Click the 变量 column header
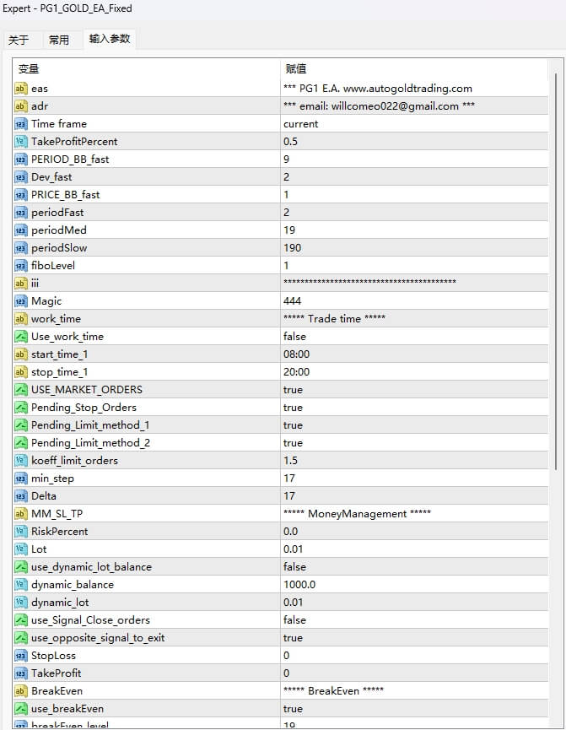This screenshot has width=566, height=730. (29, 69)
